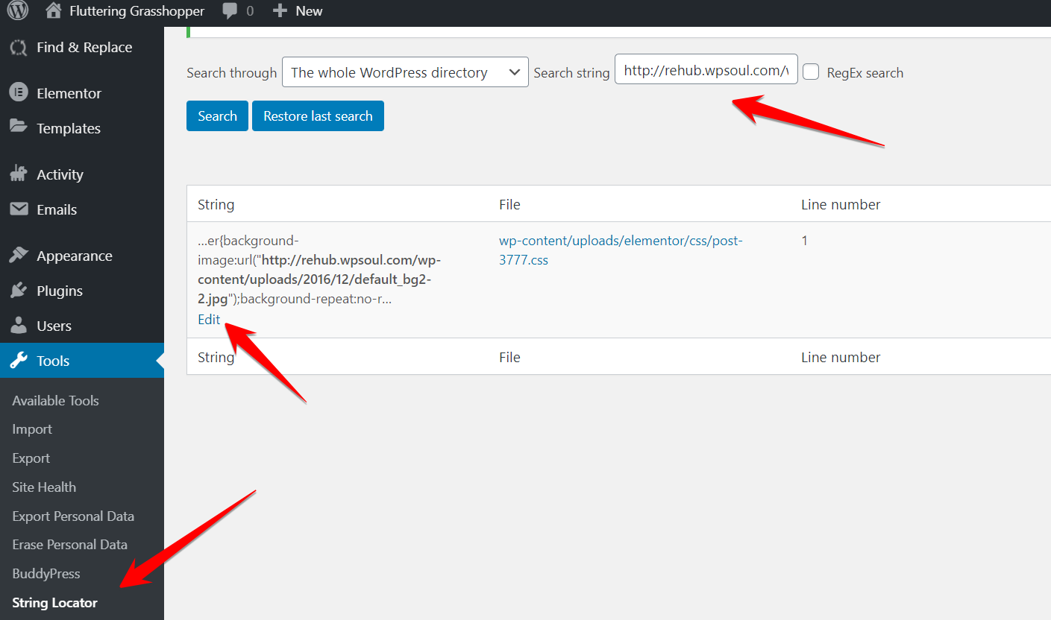This screenshot has width=1051, height=620.
Task: Open the Find & Replace menu
Action: click(82, 47)
